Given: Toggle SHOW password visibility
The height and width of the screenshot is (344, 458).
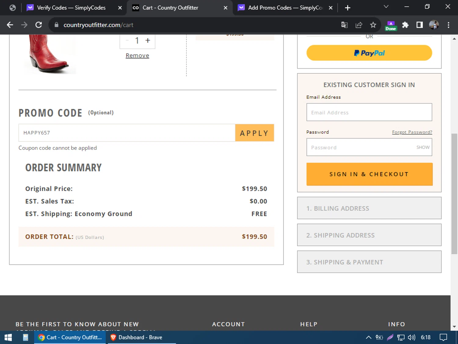Looking at the screenshot, I should tap(423, 147).
